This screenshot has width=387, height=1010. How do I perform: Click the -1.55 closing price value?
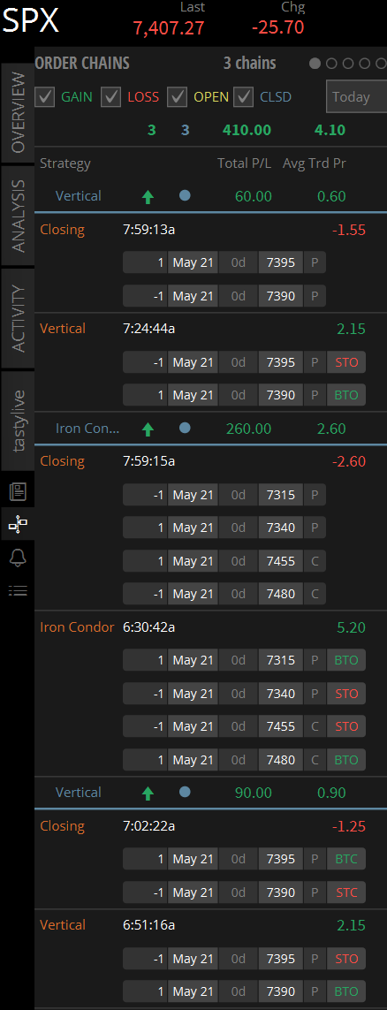coord(349,230)
